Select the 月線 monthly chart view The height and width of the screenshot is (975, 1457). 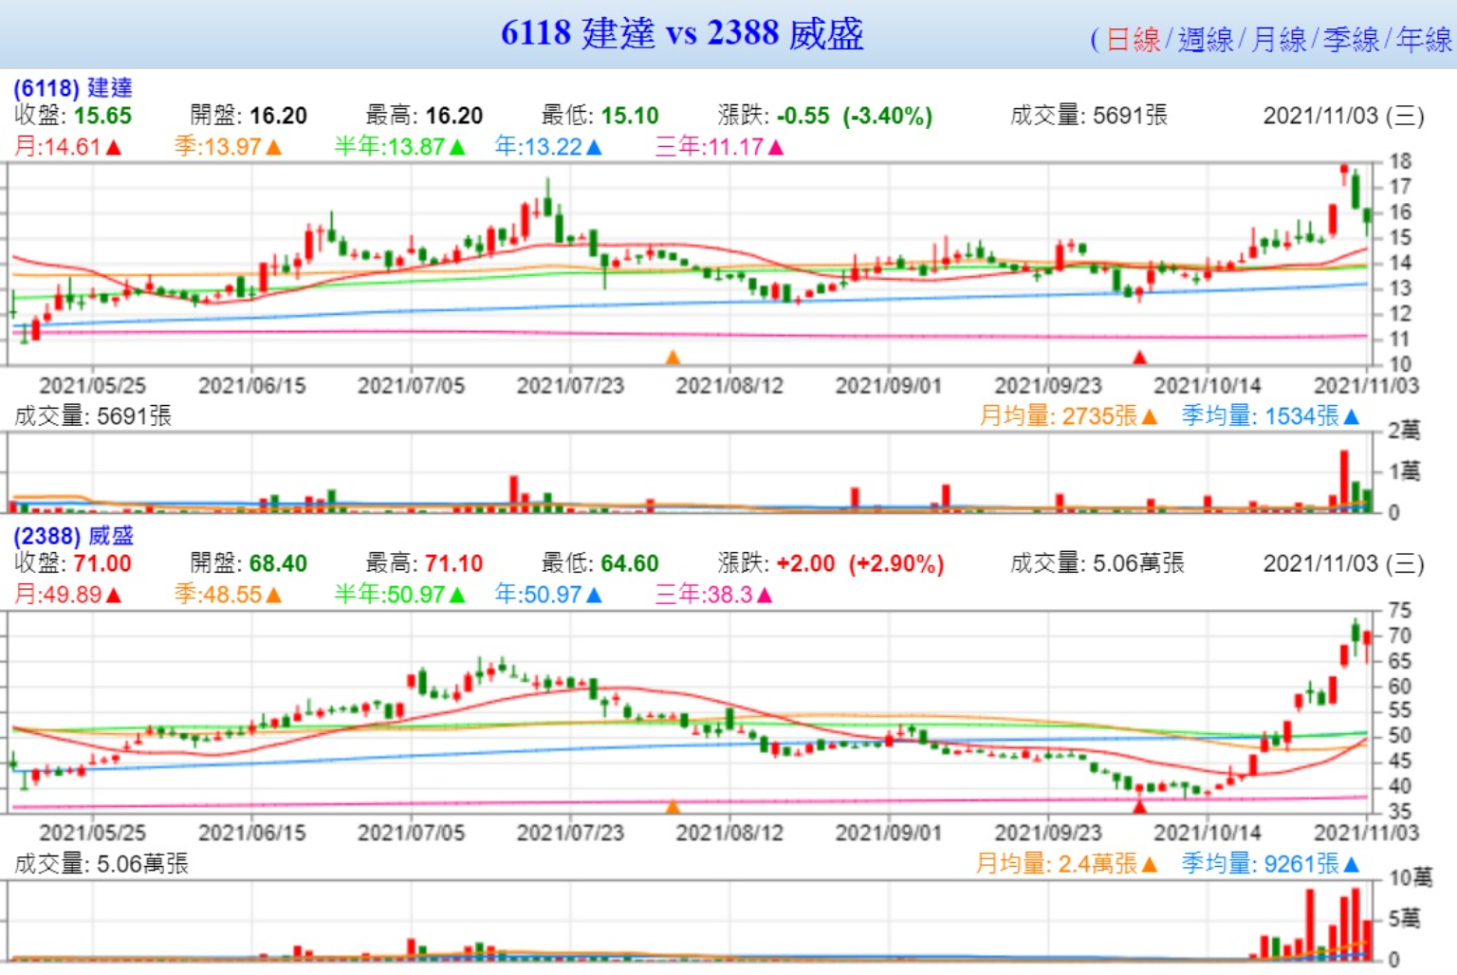point(1278,39)
